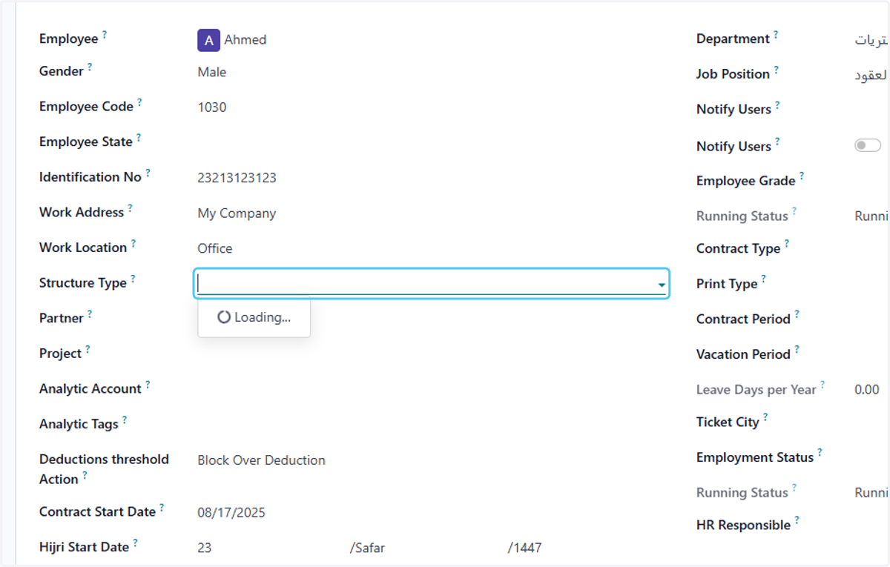Image resolution: width=890 pixels, height=567 pixels.
Task: Click the HR Responsible field label
Action: point(743,525)
